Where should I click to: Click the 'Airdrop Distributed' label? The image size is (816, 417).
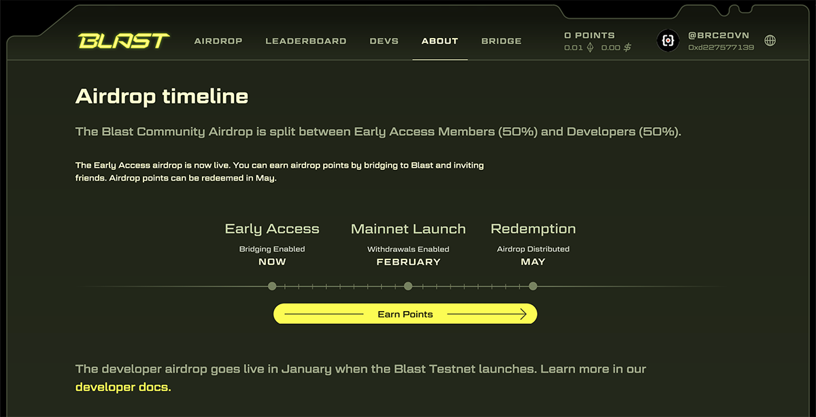[x=533, y=249]
